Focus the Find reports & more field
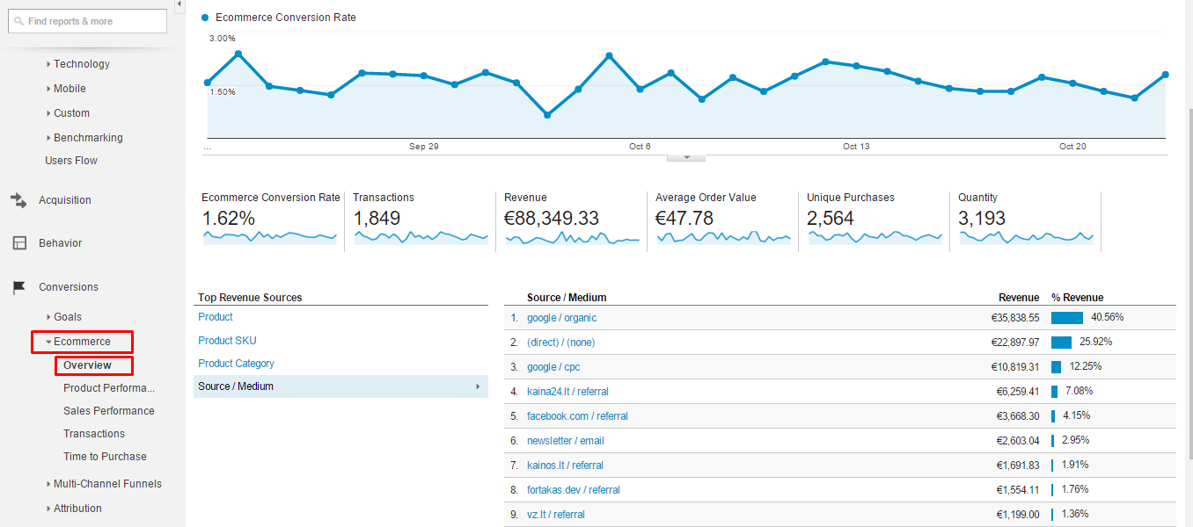The height and width of the screenshot is (527, 1193). 87,21
